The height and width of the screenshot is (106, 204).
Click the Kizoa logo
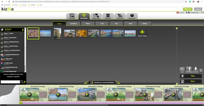[x=7, y=9]
